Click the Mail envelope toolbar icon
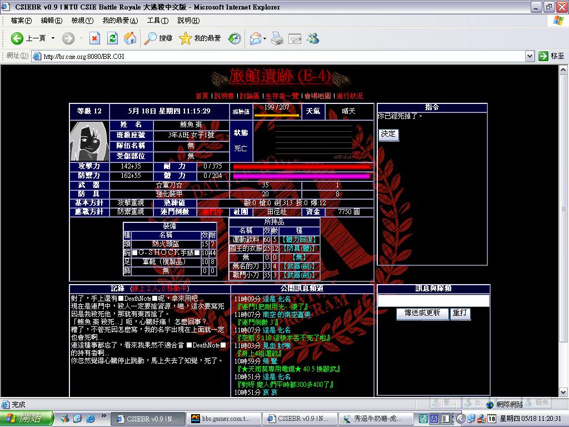 point(256,38)
